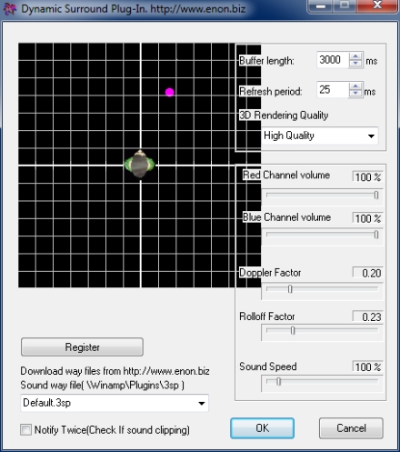Click the Cancel button
The width and height of the screenshot is (400, 452).
(351, 428)
